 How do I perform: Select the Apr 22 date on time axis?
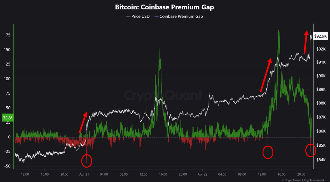click(203, 174)
